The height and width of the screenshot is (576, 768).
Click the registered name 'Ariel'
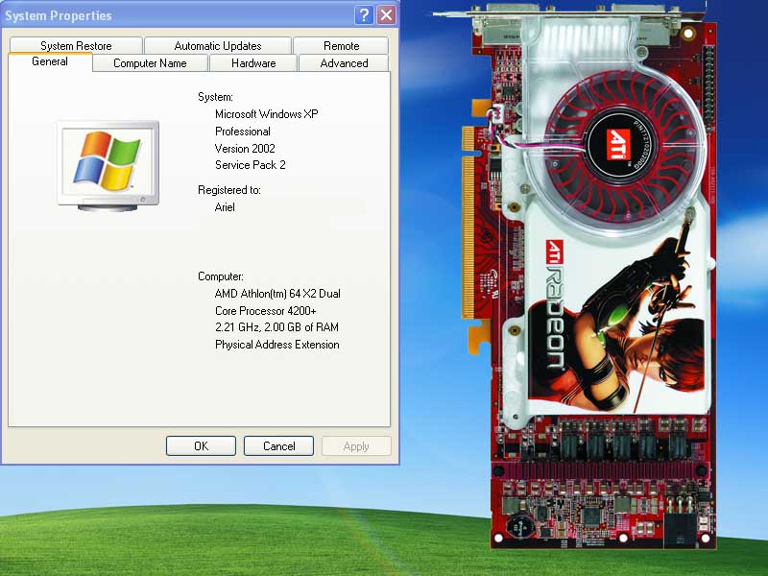click(225, 207)
